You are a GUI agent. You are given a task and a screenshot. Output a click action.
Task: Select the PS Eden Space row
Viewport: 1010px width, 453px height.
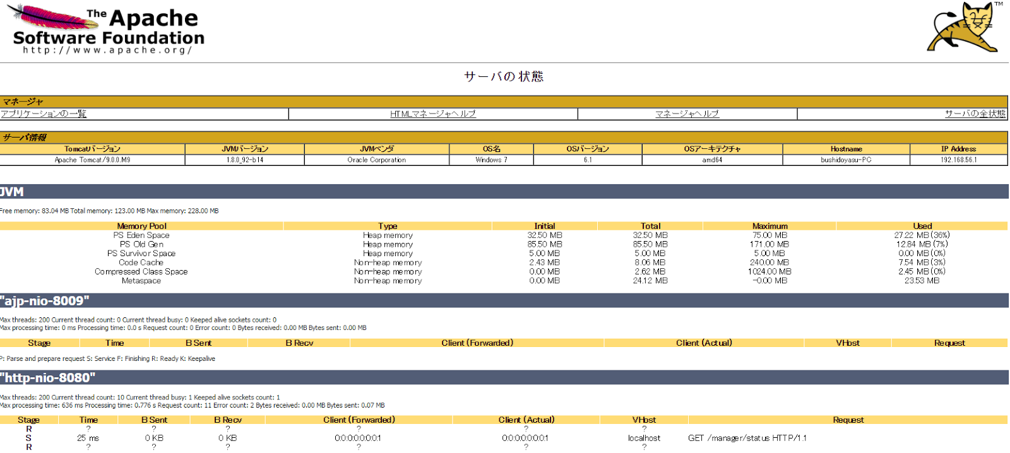(504, 235)
